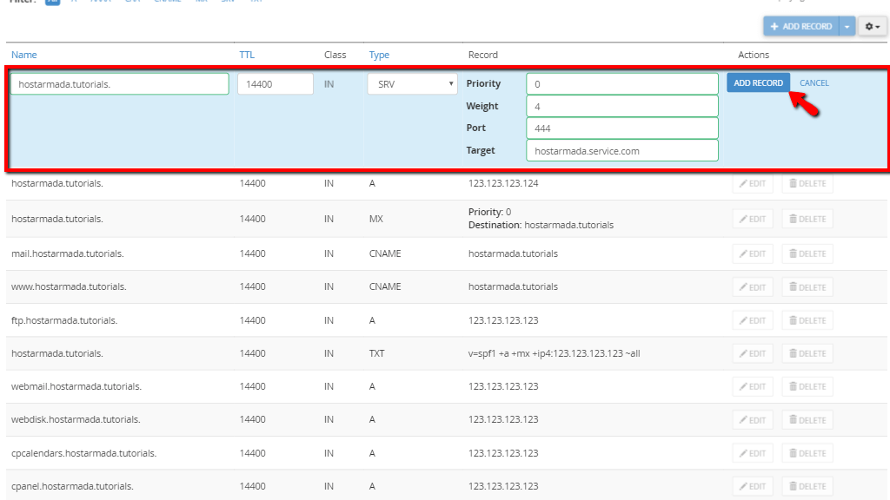This screenshot has width=890, height=500.
Task: Submit the form with the blue ADD RECORD button
Action: (x=758, y=82)
